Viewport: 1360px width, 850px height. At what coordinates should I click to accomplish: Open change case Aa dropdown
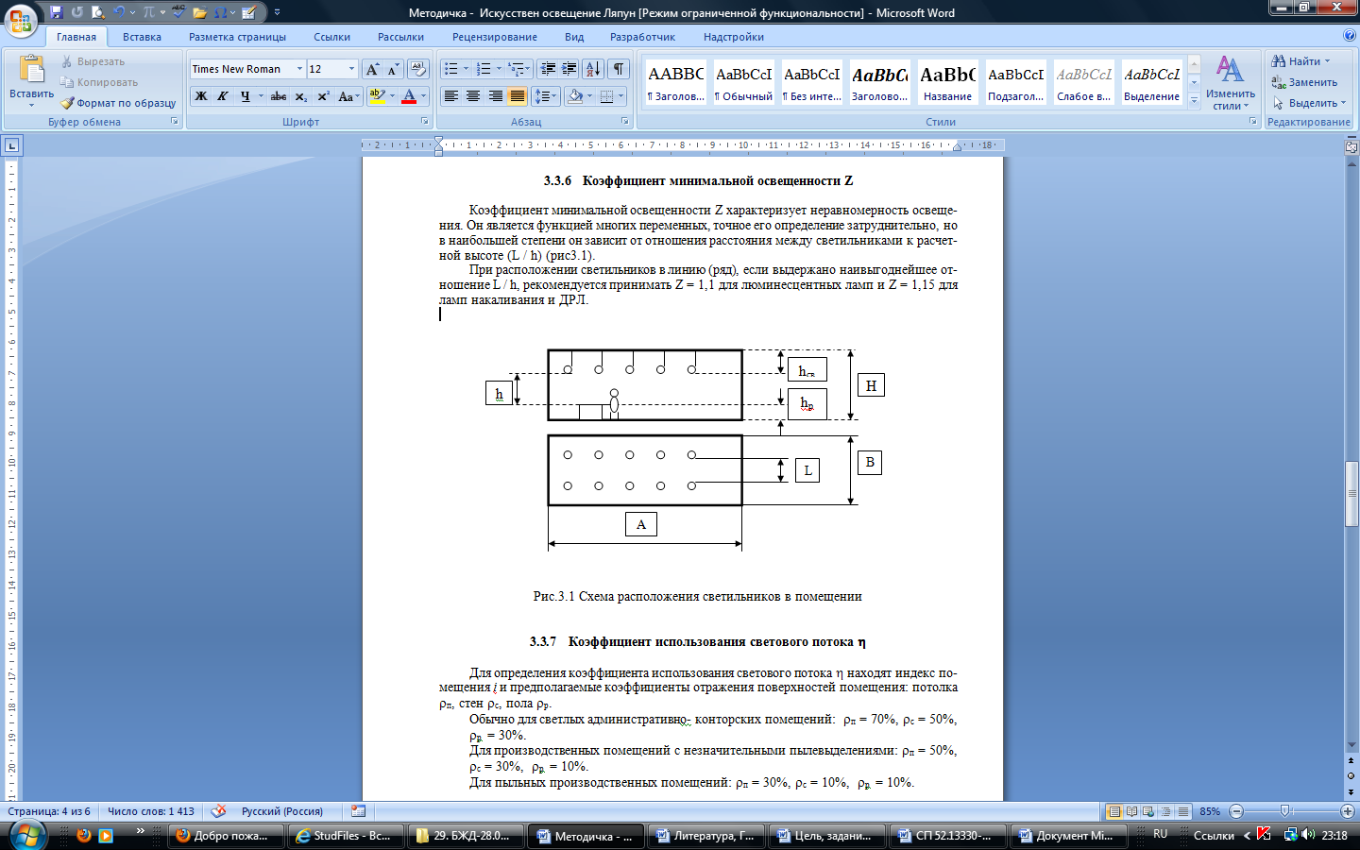[348, 96]
